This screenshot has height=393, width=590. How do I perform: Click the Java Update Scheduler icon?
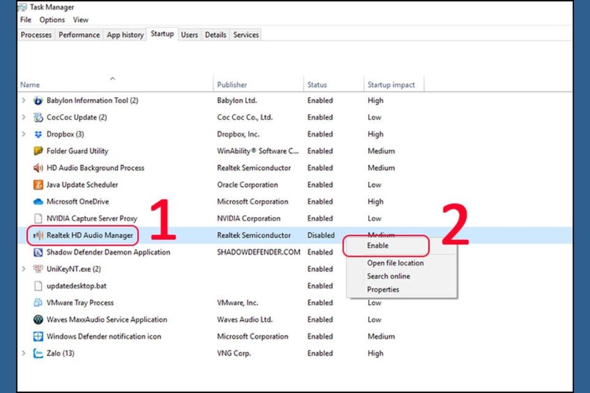[x=38, y=184]
